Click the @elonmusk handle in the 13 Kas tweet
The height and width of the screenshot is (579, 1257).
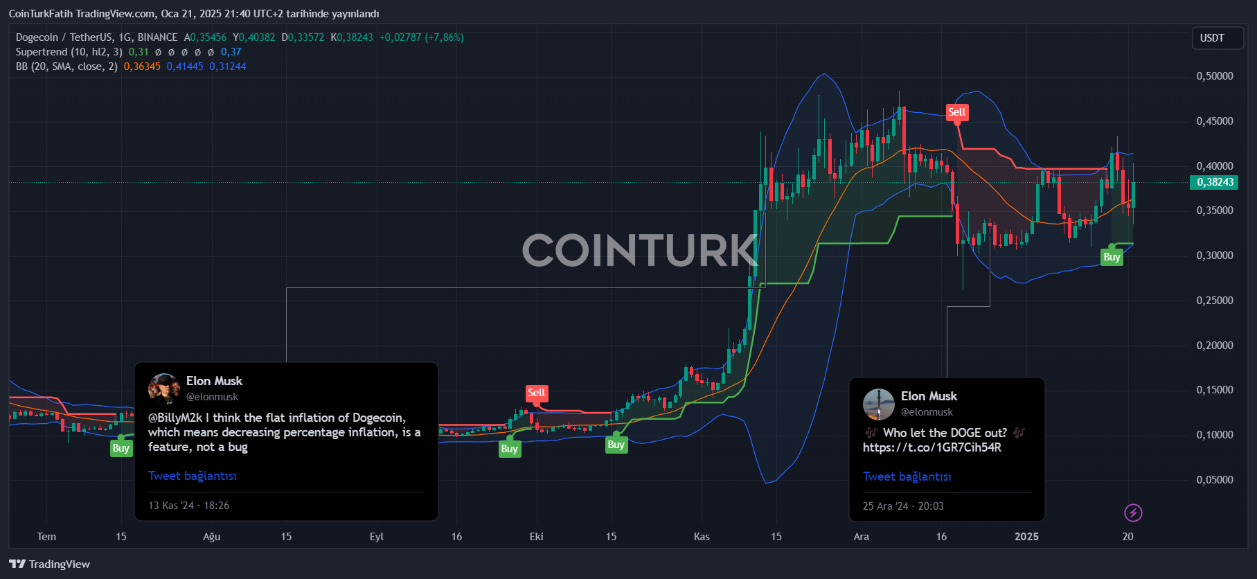pos(212,397)
